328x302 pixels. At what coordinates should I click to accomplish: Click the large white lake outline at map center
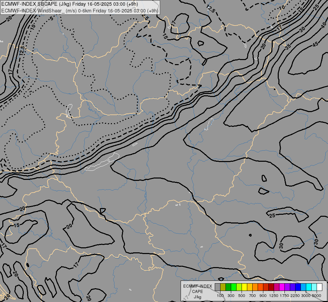click(x=102, y=162)
